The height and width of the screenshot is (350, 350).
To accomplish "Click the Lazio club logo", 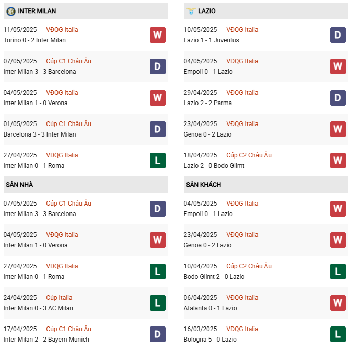I will click(191, 11).
